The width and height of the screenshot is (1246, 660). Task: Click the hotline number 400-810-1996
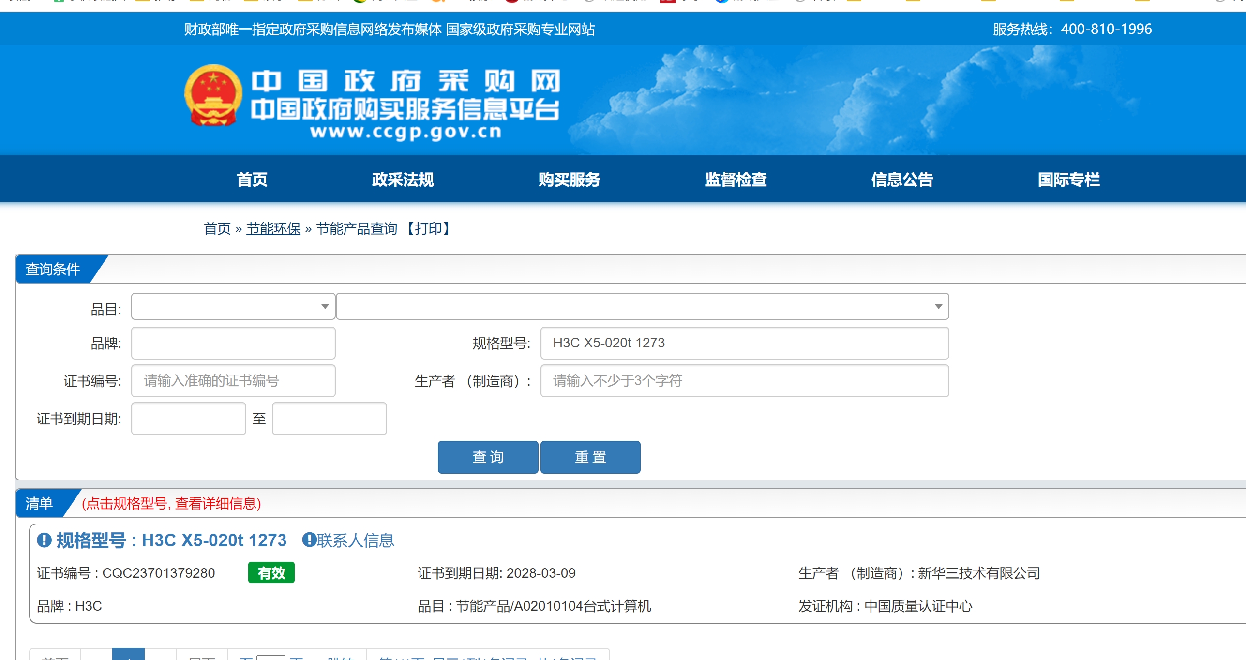[x=1106, y=29]
